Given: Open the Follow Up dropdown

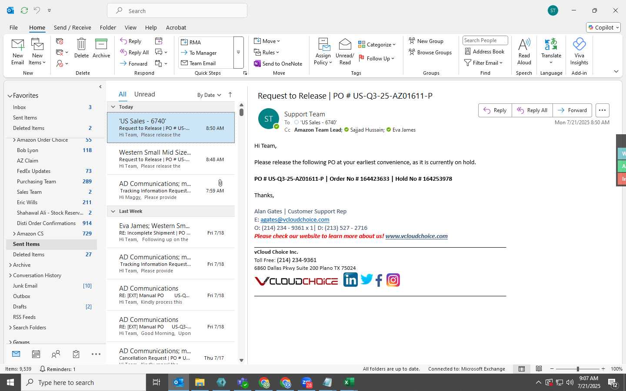Looking at the screenshot, I should point(376,58).
